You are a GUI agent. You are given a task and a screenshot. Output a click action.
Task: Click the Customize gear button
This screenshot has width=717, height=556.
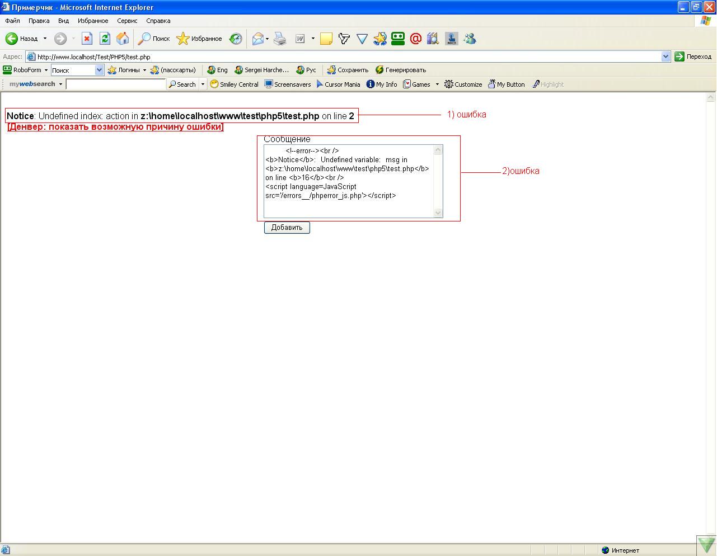click(463, 84)
